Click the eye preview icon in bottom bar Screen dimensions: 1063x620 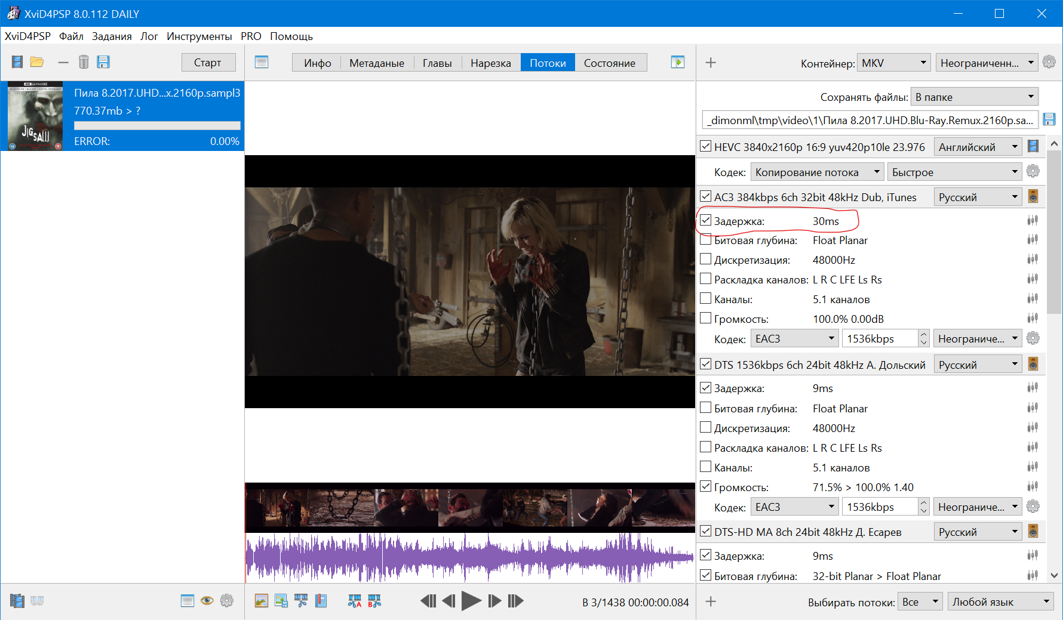coord(207,601)
